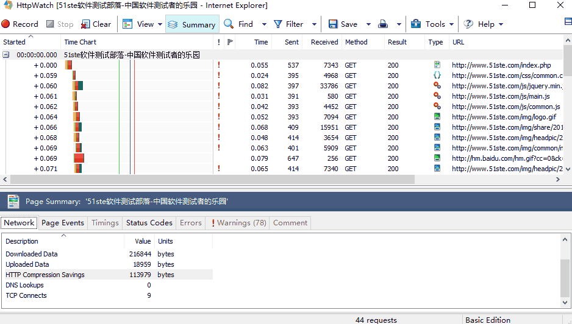Open the Status Codes tab

[x=149, y=223]
